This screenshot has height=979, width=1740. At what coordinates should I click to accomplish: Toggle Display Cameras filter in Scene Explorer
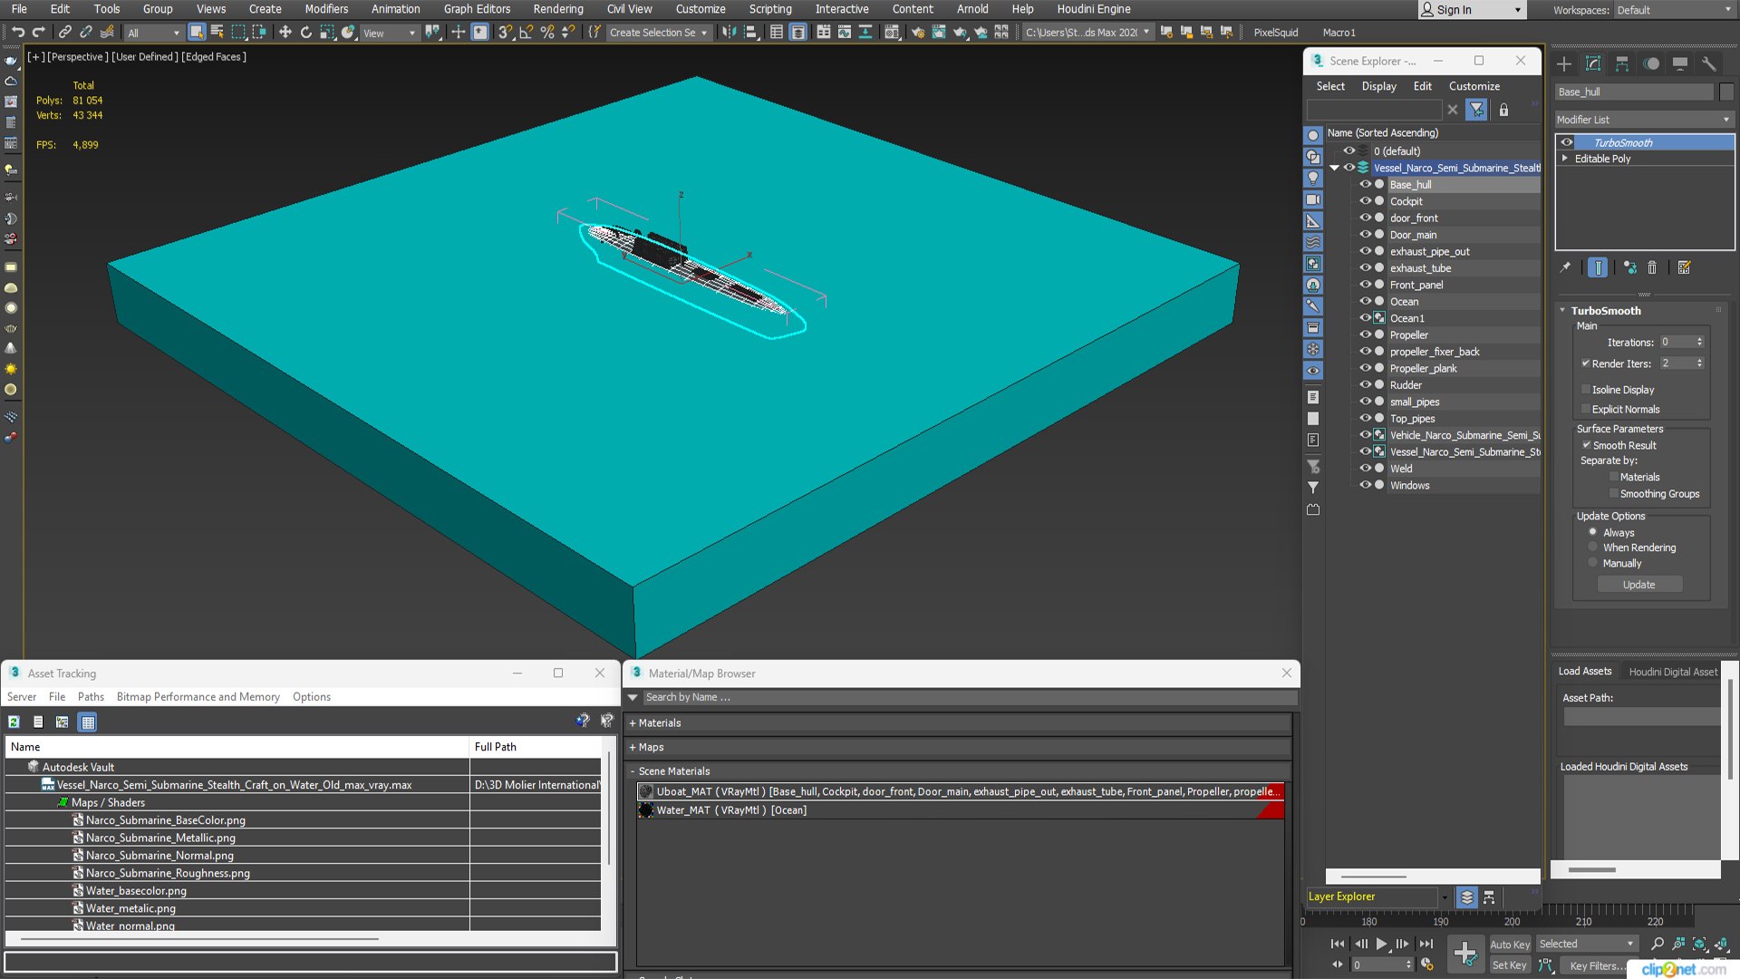1312,199
